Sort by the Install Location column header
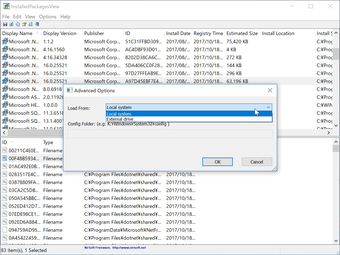 pyautogui.click(x=287, y=33)
